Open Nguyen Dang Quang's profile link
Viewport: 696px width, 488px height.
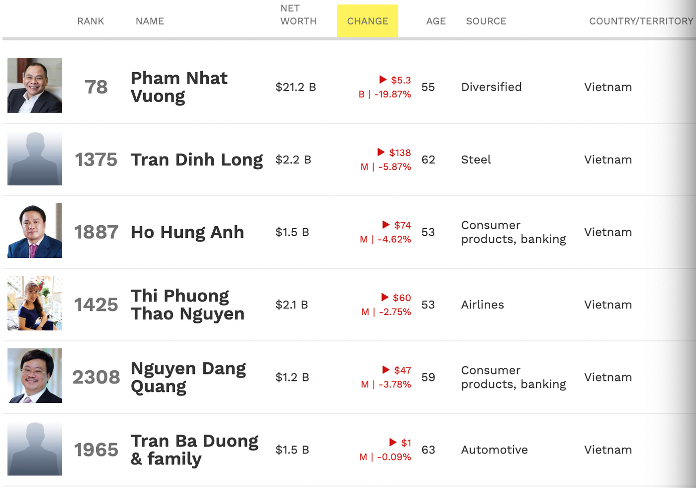click(x=188, y=377)
